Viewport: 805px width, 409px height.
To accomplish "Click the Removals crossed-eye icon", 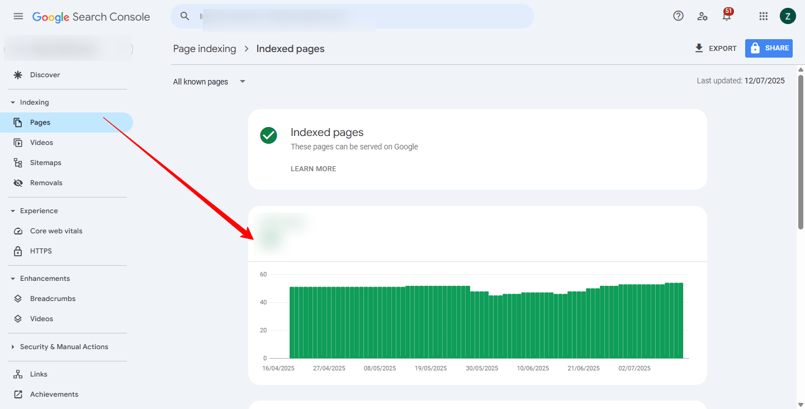I will pyautogui.click(x=18, y=183).
